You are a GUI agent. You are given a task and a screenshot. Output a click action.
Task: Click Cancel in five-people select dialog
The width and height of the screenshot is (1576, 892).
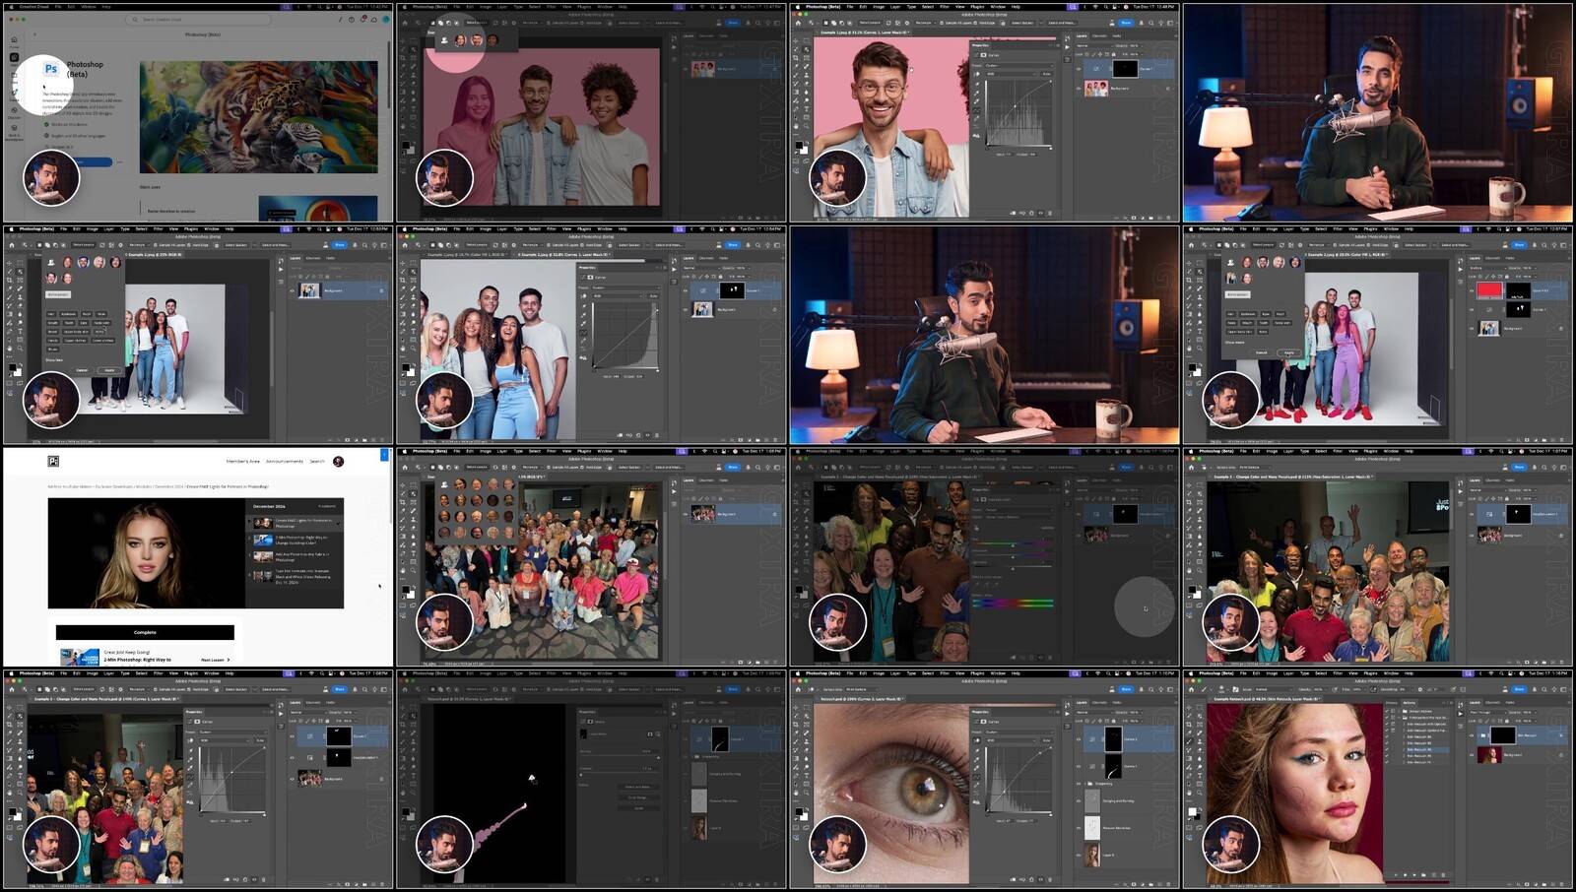tap(82, 370)
